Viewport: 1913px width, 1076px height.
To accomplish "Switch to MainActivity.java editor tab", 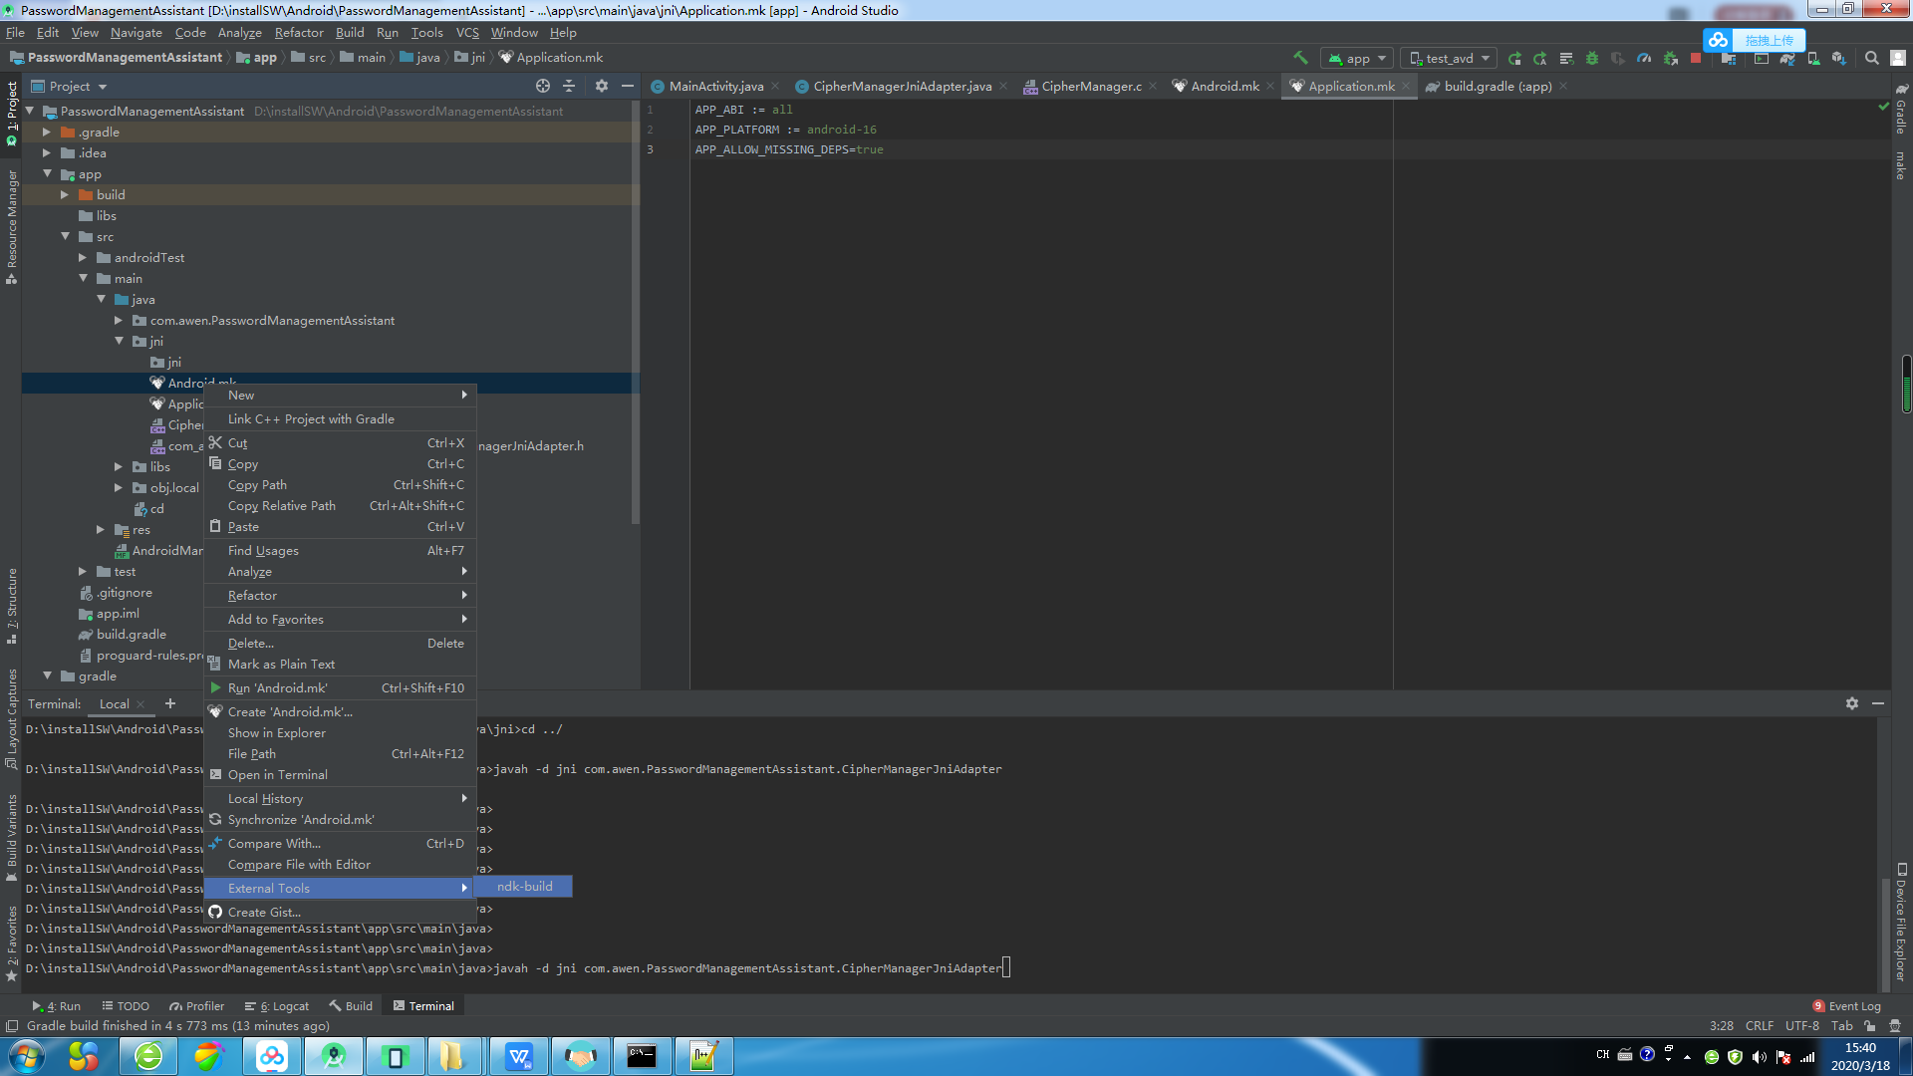I will point(715,86).
